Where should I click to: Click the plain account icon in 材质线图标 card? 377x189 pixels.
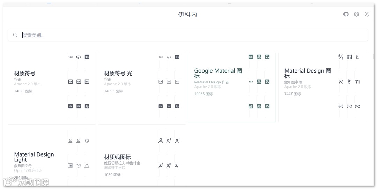161,141
